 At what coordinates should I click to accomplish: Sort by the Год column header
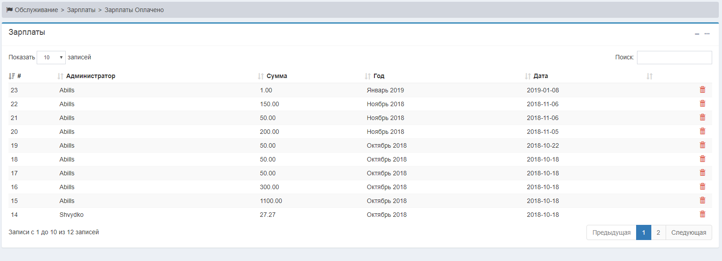coord(378,76)
